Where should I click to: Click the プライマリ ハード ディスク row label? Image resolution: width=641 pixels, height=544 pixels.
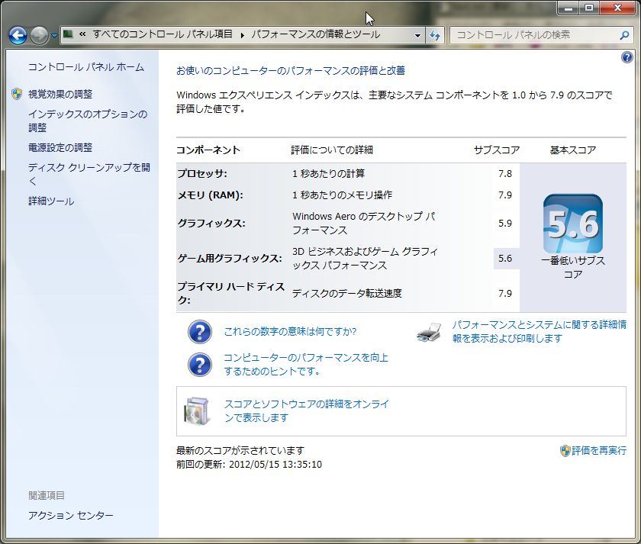231,293
